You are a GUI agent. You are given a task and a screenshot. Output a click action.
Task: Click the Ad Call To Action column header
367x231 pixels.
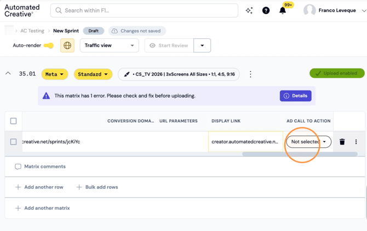coord(308,121)
